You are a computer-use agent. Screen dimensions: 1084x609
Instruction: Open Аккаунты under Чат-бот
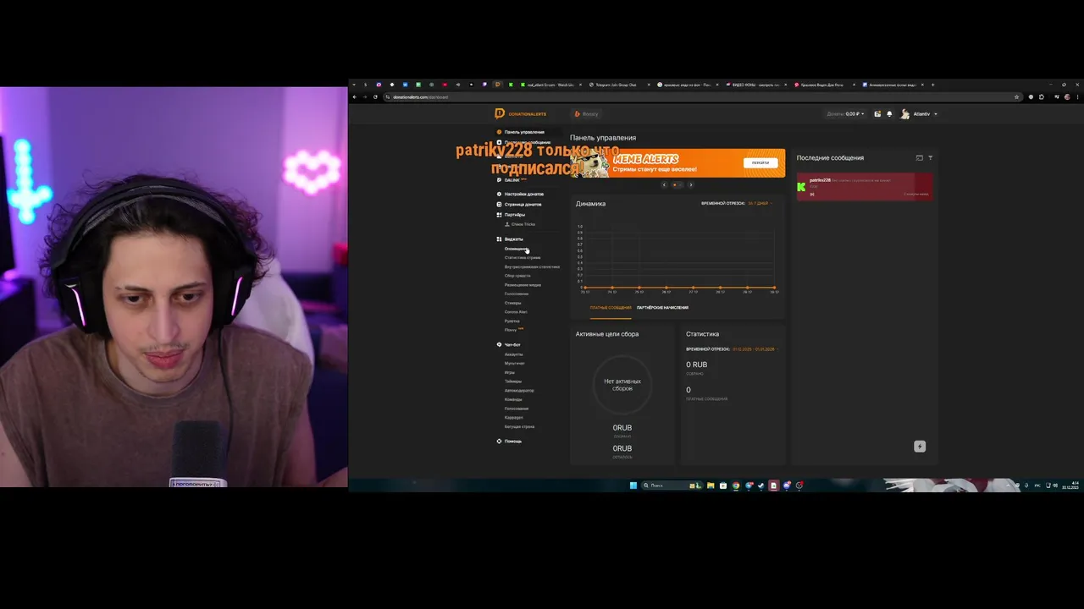point(514,354)
